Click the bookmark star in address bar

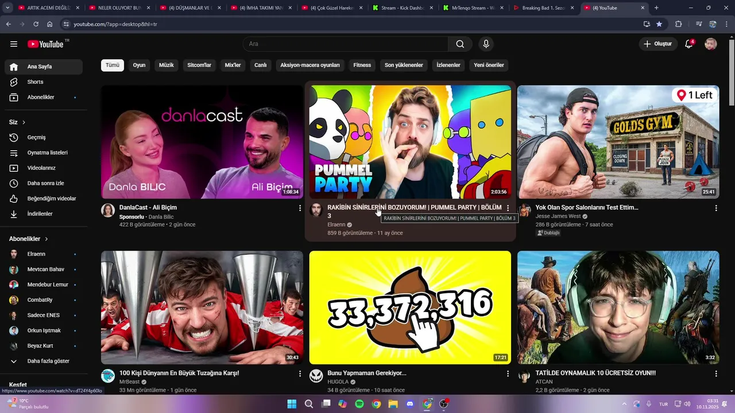[x=659, y=24]
